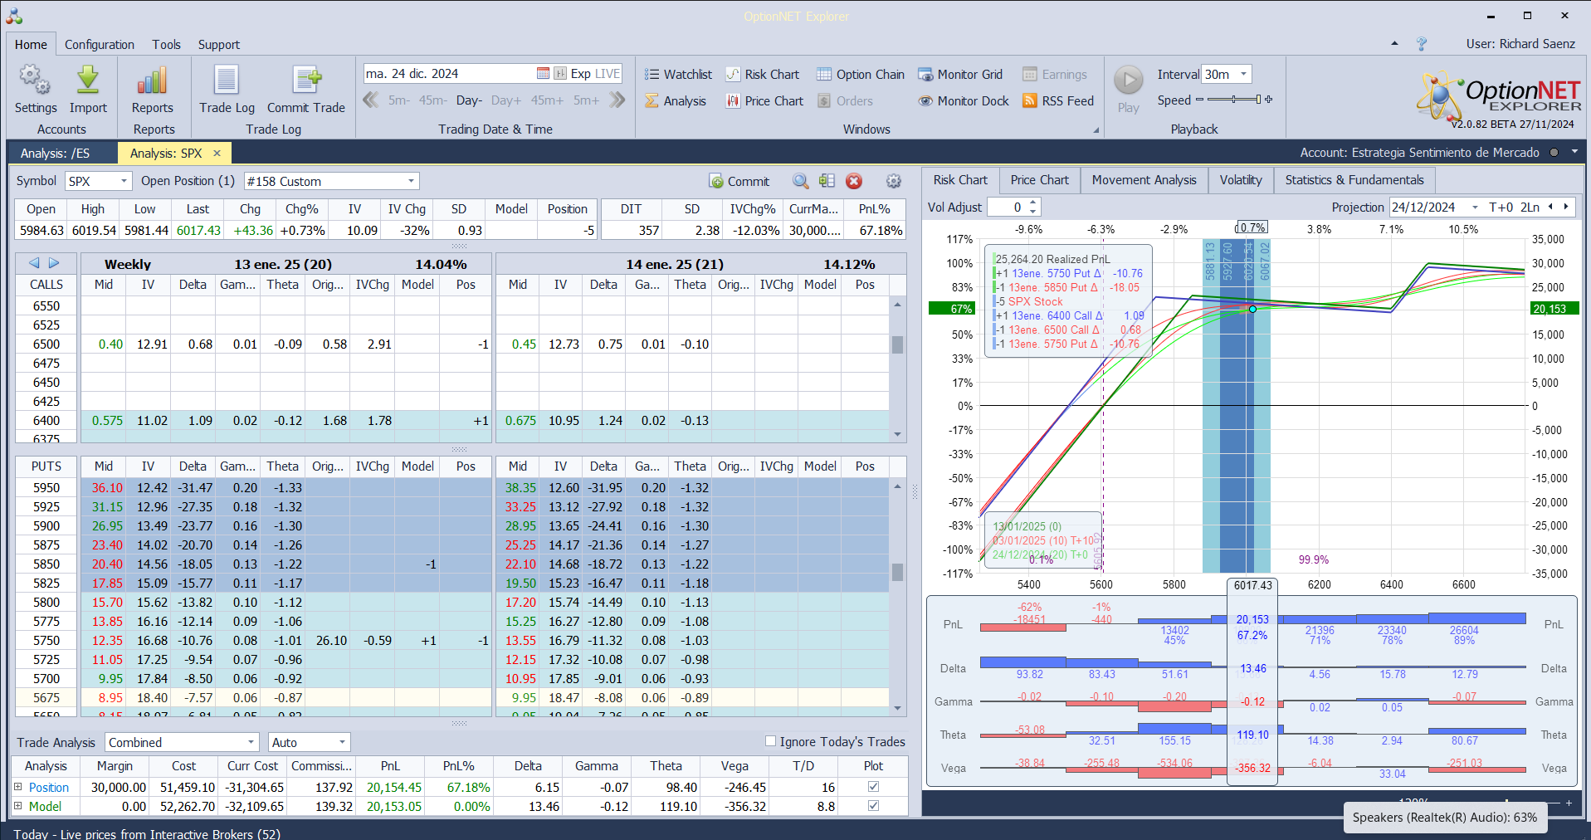Switch to the Volatility tab
Screen dimensions: 1591x840
pos(1240,180)
